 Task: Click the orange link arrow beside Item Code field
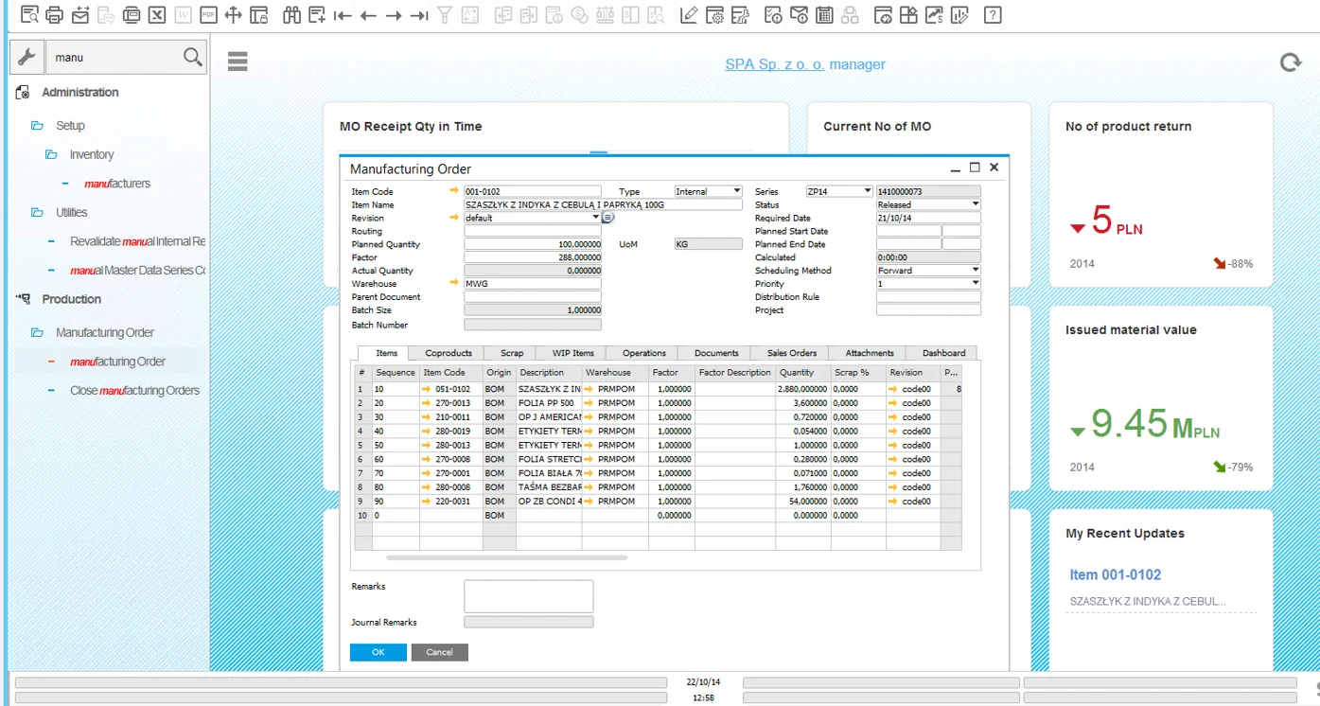pyautogui.click(x=454, y=191)
